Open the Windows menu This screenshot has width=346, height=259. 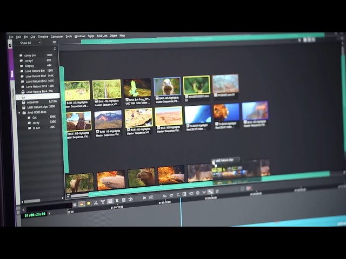click(79, 36)
